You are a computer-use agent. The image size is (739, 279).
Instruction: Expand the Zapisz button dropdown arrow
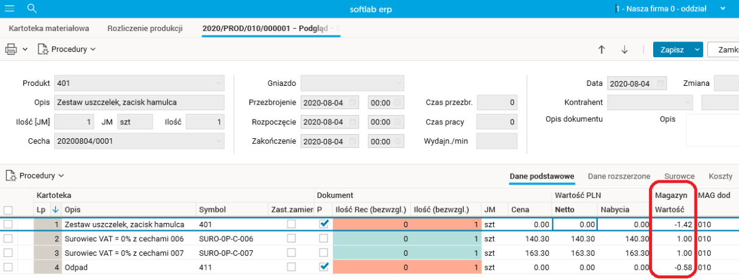pyautogui.click(x=698, y=49)
